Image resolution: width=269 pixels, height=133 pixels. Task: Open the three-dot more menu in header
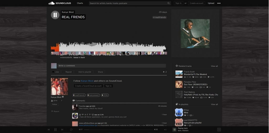click(x=219, y=3)
